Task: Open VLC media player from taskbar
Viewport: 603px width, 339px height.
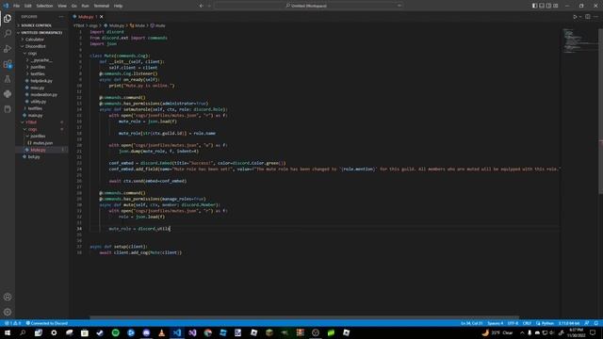Action: 161,332
